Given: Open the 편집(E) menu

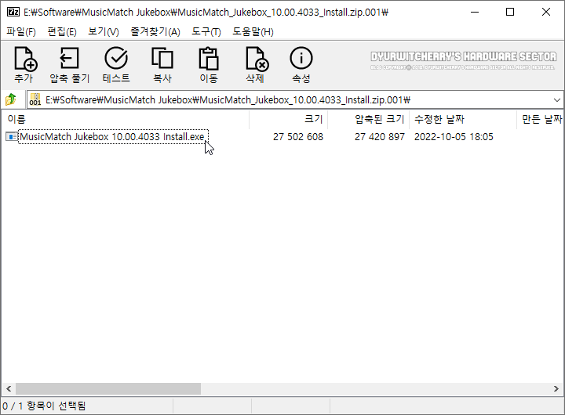Looking at the screenshot, I should (x=62, y=31).
